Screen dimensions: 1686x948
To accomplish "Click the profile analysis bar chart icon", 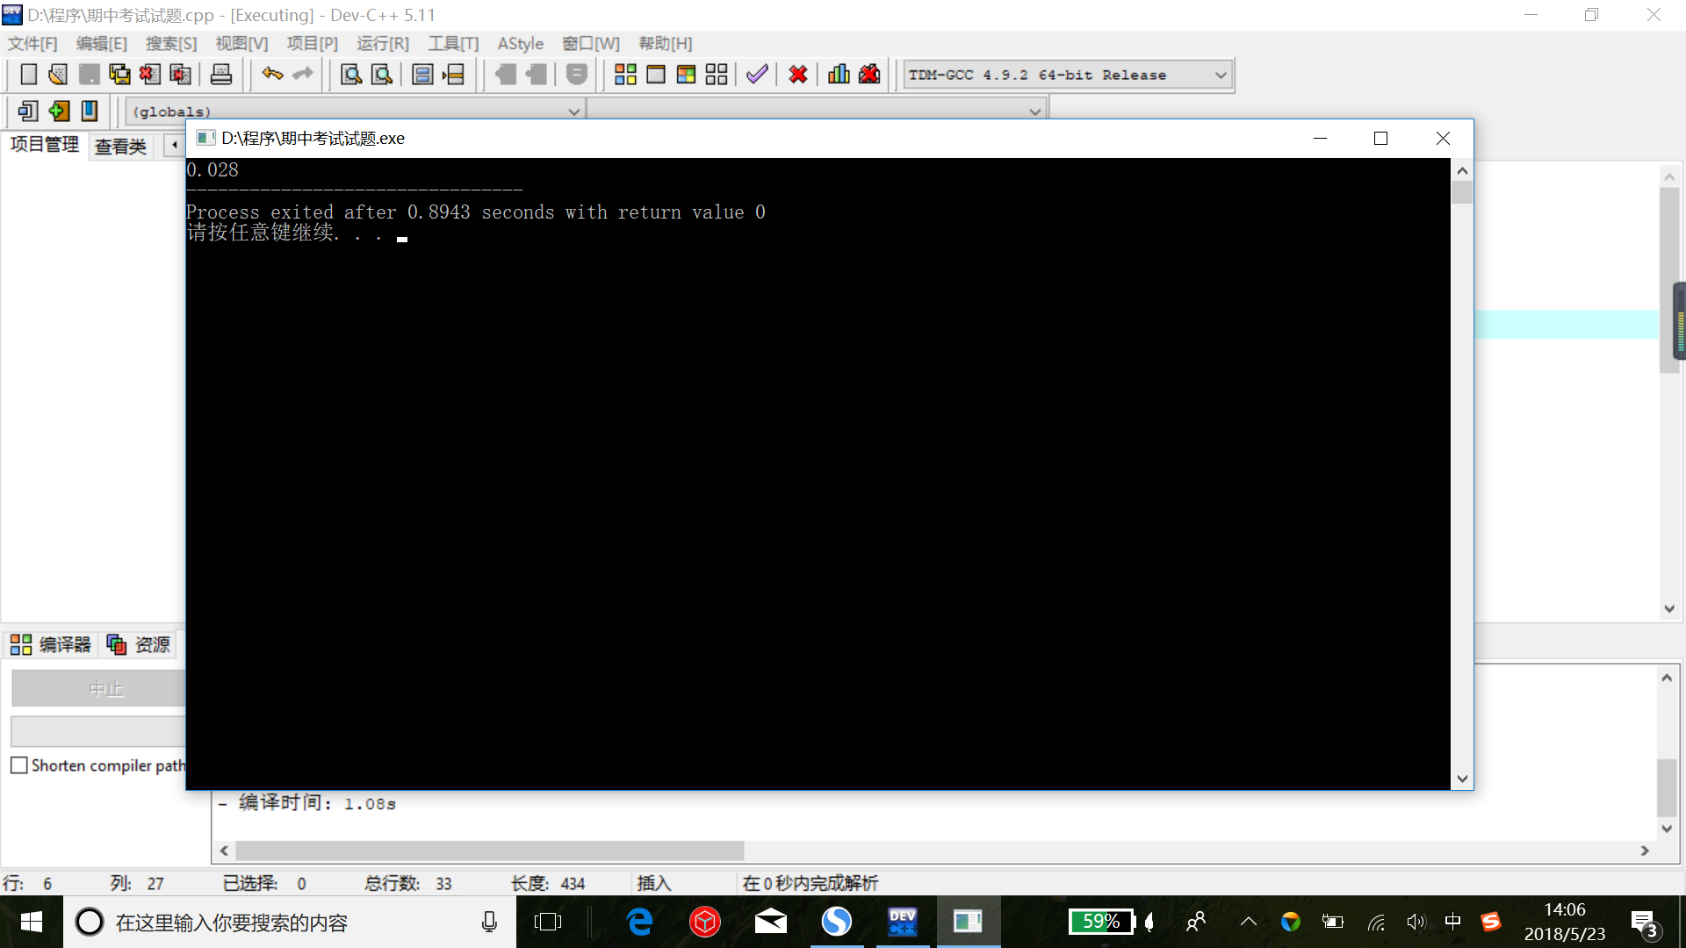I will click(839, 75).
